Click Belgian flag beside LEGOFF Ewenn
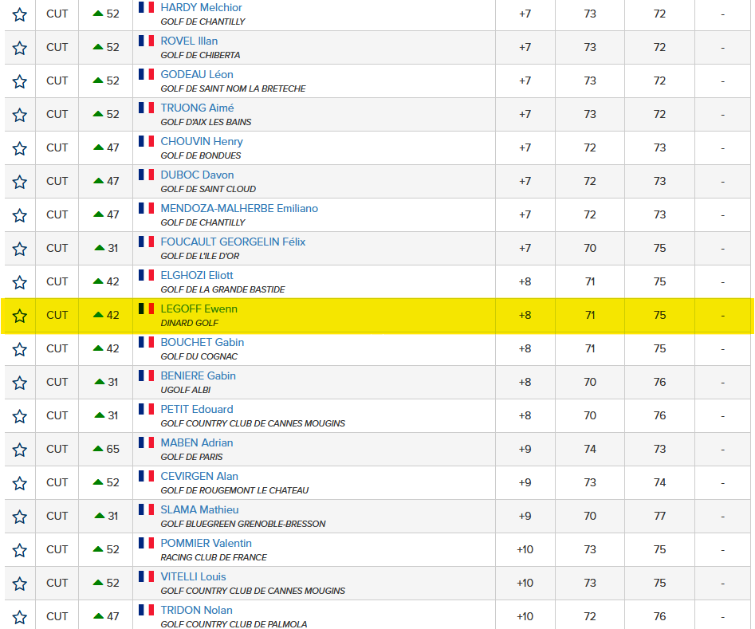The image size is (755, 629). (146, 309)
